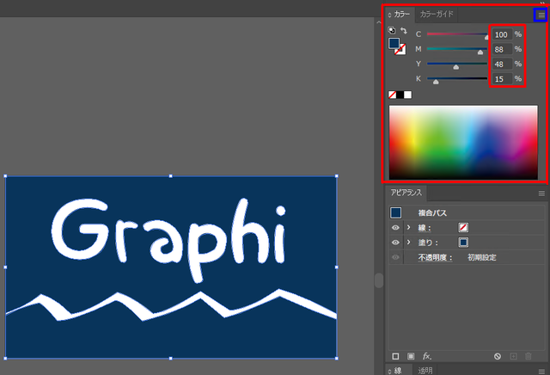The height and width of the screenshot is (375, 550).
Task: Click the Graphi logo artwork on canvas
Action: 171,267
